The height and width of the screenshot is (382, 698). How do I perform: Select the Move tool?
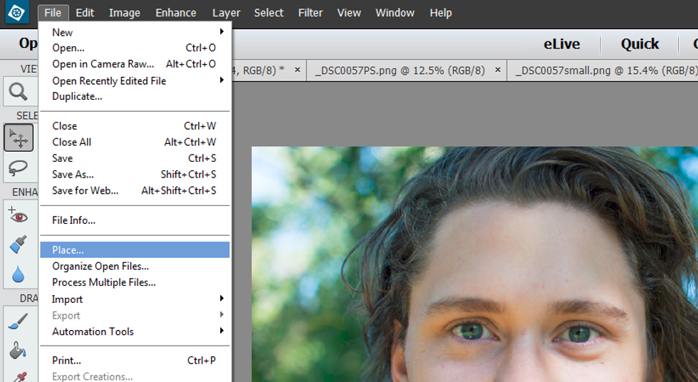18,137
